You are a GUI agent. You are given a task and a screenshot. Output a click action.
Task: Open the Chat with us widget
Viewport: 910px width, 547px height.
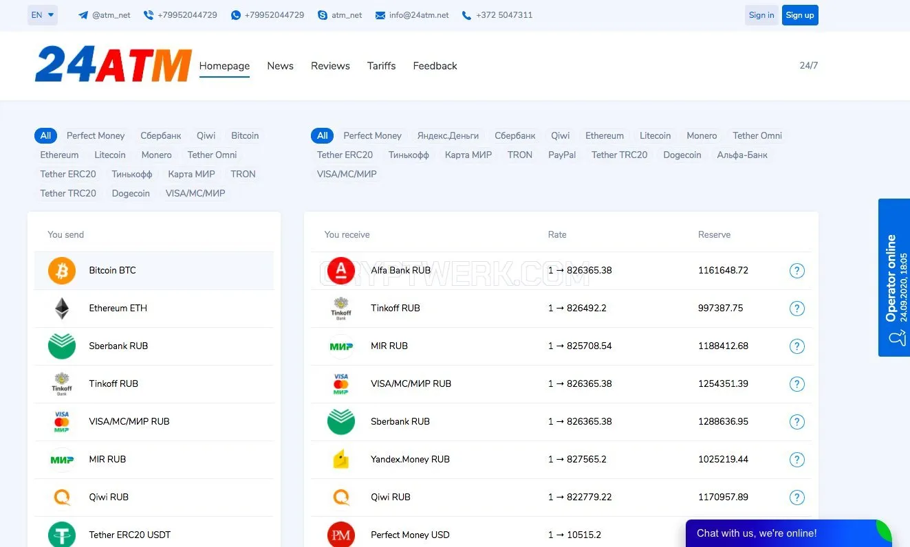pos(789,533)
